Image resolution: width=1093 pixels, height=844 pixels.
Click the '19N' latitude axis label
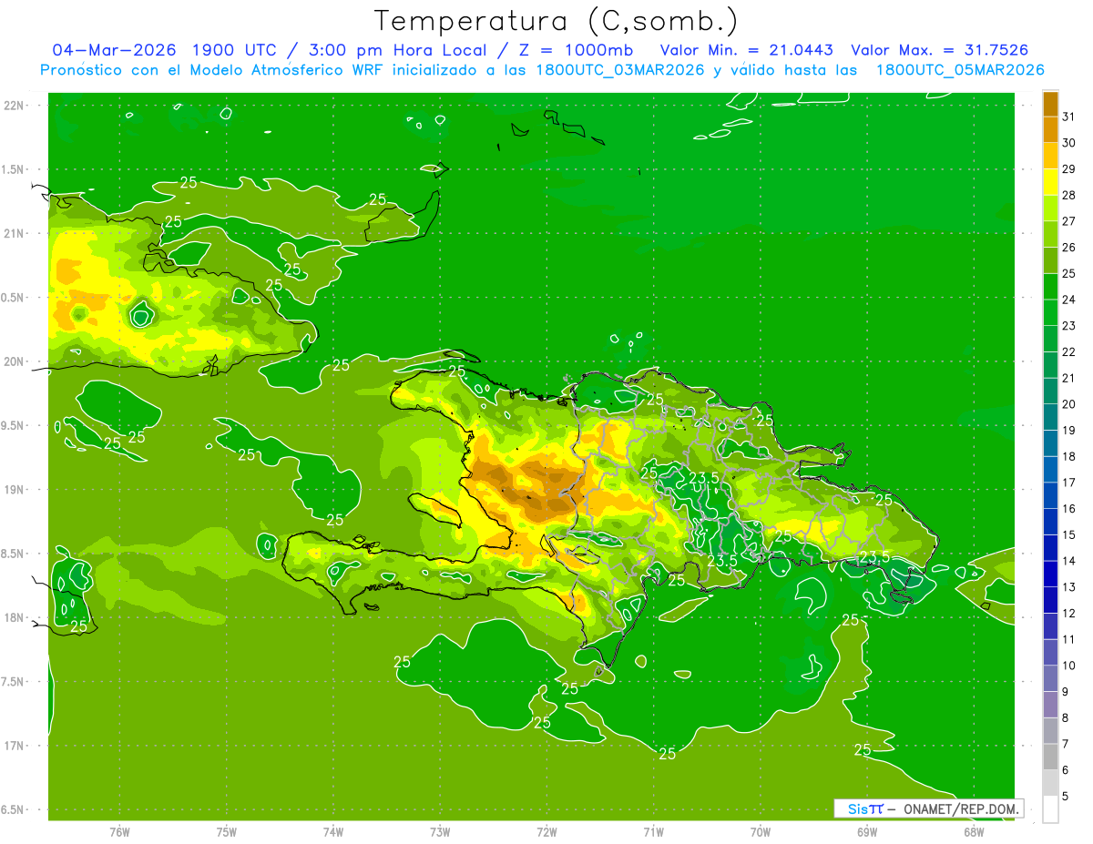pos(14,490)
